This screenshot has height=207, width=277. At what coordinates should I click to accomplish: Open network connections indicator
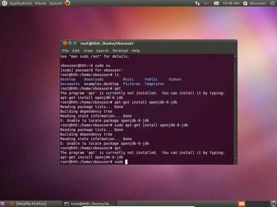point(197,3)
